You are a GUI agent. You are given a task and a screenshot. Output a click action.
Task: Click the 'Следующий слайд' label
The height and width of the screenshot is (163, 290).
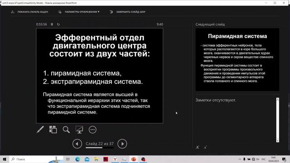click(210, 24)
